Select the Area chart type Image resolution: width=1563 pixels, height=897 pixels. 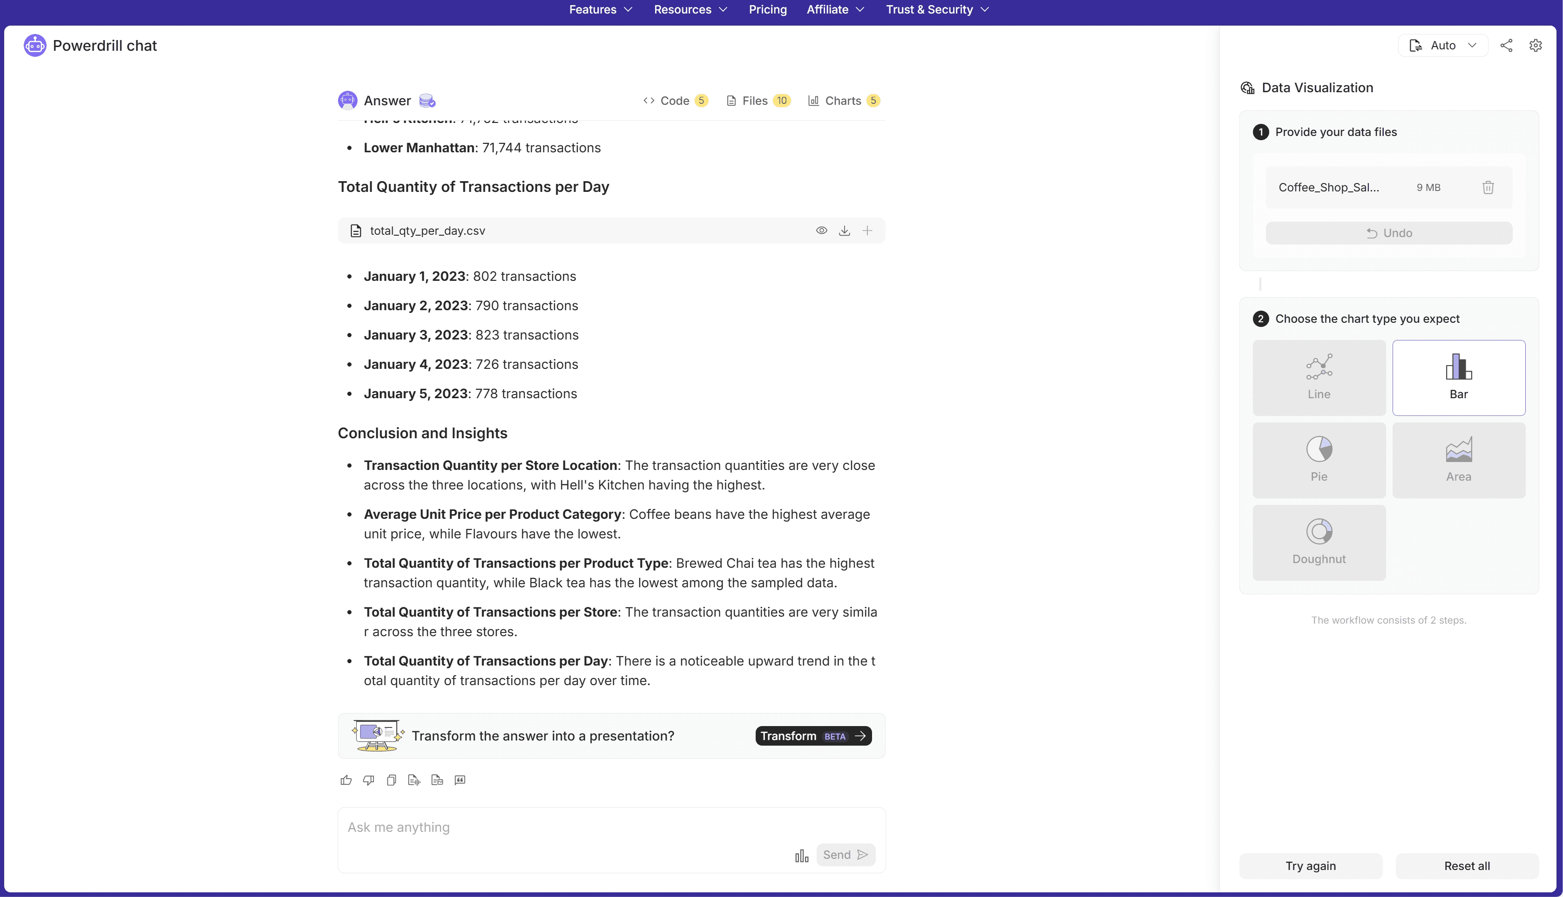point(1459,460)
